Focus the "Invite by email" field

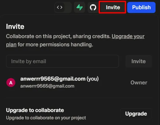[62, 61]
